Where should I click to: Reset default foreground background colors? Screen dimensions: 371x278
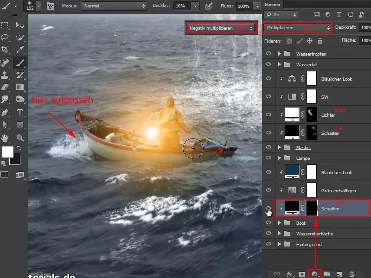point(4,163)
